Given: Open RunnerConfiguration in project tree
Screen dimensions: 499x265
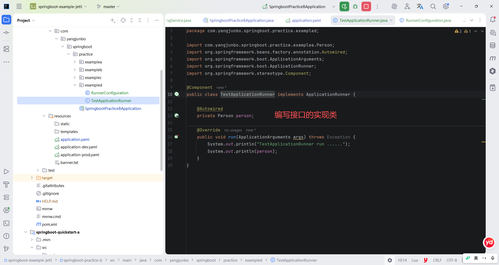Looking at the screenshot, I should (109, 93).
